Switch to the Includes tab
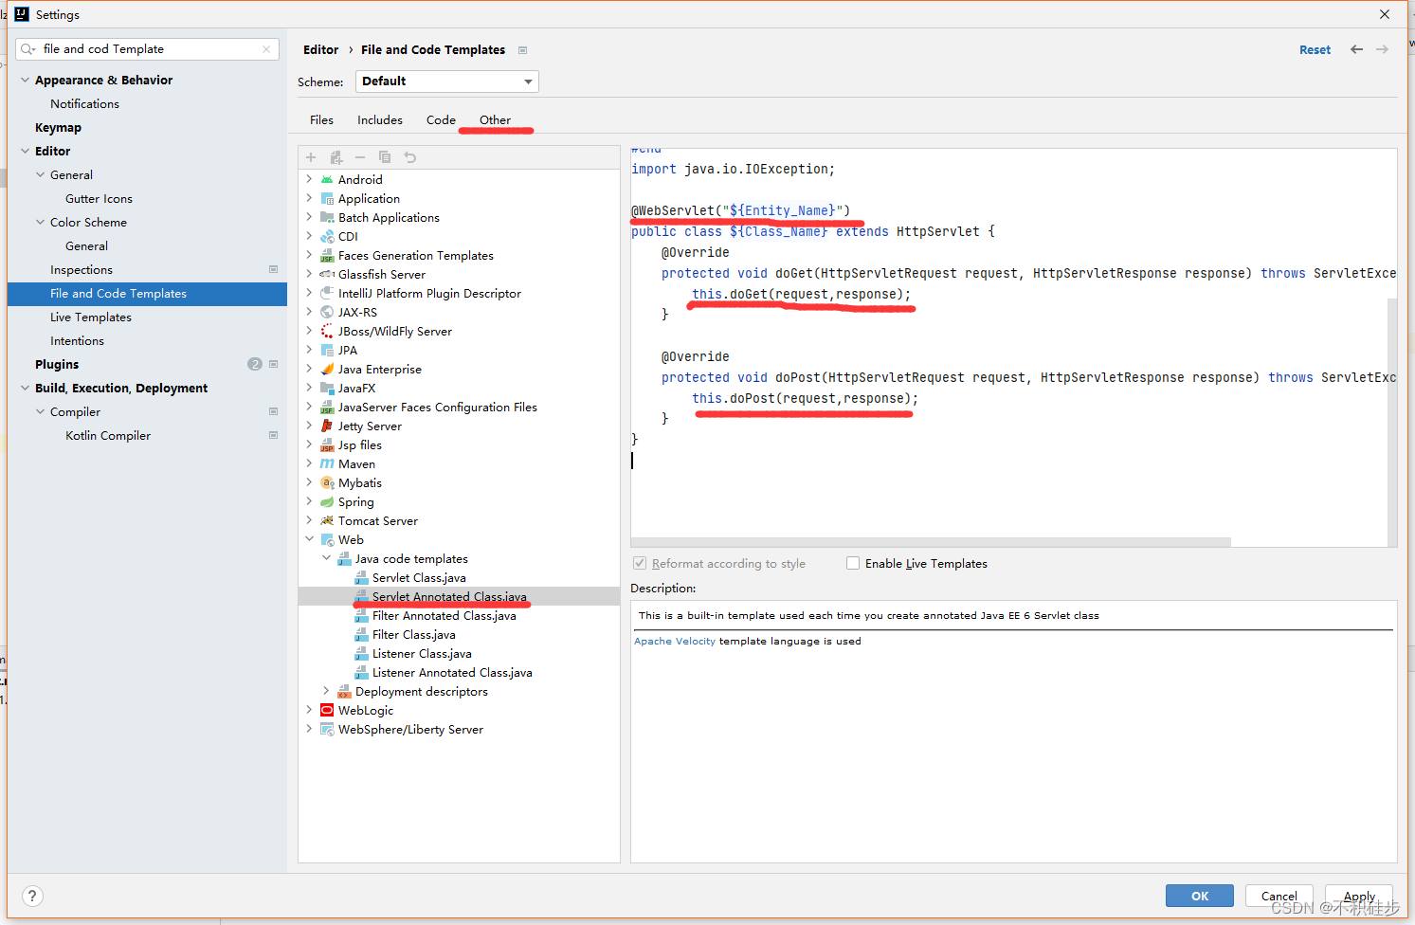1415x925 pixels. pyautogui.click(x=380, y=119)
